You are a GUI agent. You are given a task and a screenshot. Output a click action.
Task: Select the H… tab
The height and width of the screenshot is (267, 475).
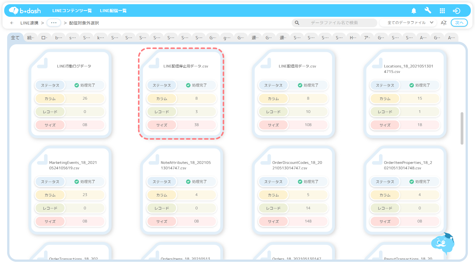click(x=353, y=38)
